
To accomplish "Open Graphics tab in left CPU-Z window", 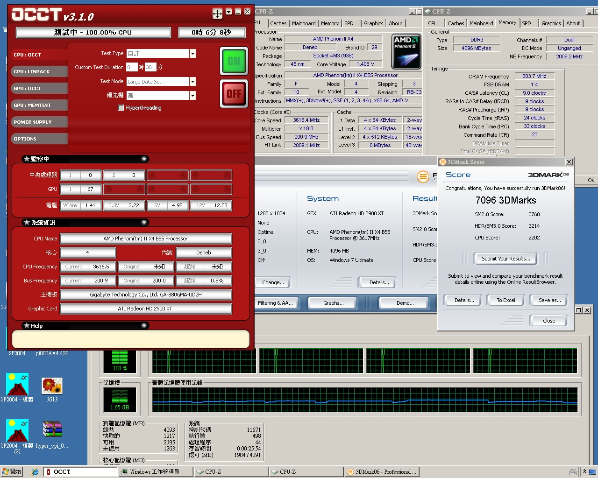I will click(373, 23).
